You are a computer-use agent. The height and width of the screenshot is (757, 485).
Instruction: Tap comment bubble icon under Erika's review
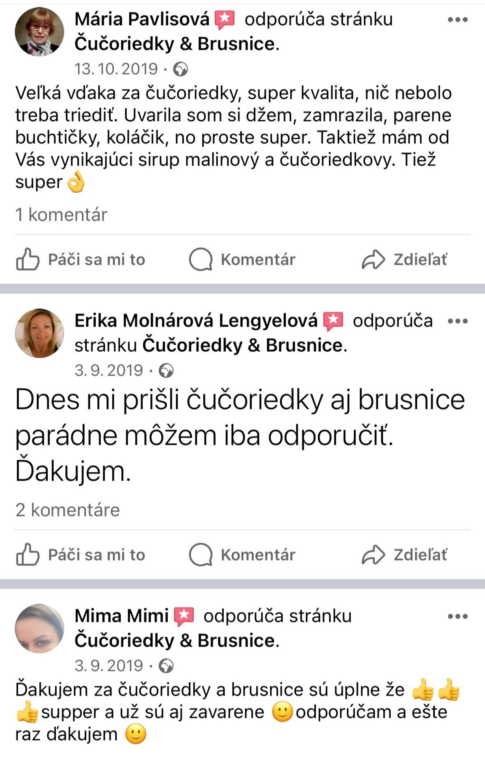(201, 555)
